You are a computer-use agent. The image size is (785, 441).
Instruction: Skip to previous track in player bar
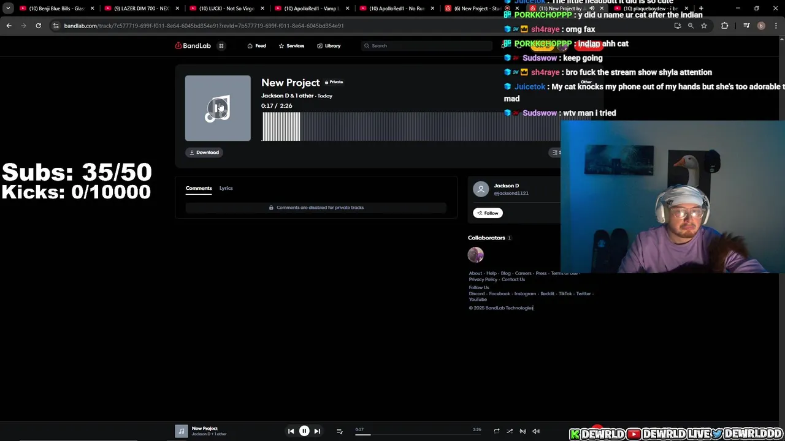[291, 431]
